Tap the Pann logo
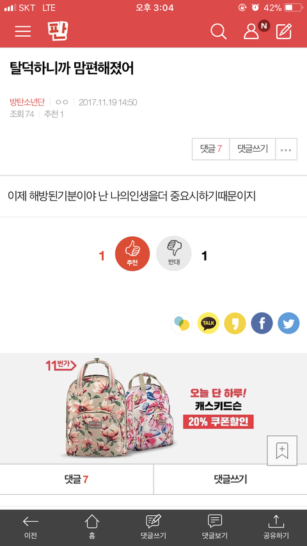 coord(58,31)
